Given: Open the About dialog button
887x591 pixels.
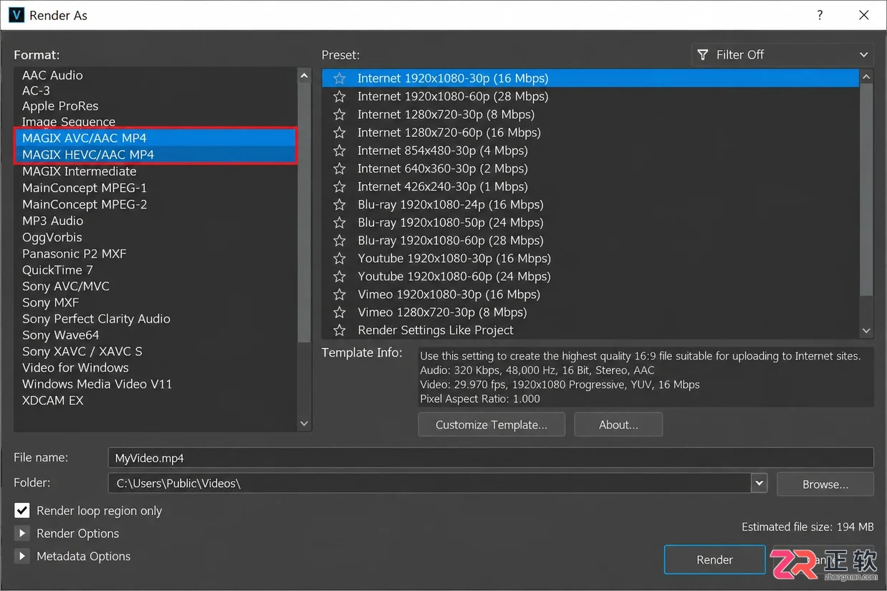Looking at the screenshot, I should [618, 425].
